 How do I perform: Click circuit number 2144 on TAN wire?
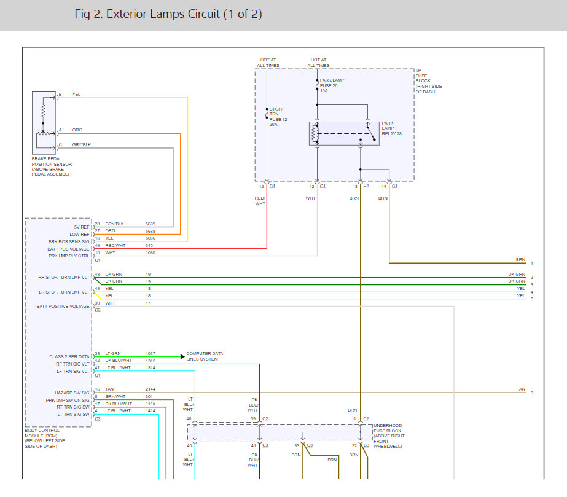[x=151, y=389]
